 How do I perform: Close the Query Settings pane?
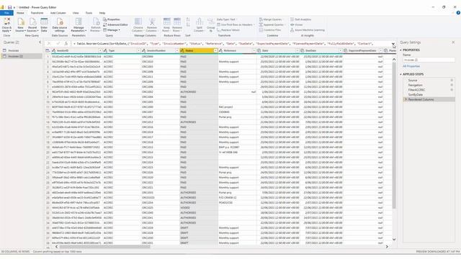click(453, 42)
